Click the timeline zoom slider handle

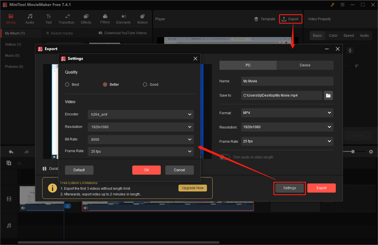[x=353, y=152]
